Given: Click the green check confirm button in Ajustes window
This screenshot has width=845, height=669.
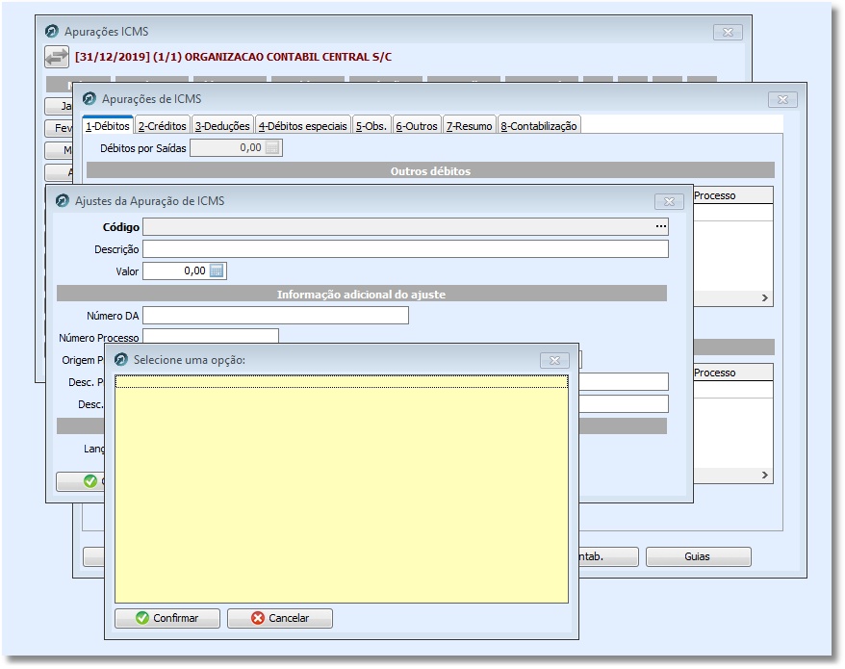Looking at the screenshot, I should tap(81, 481).
